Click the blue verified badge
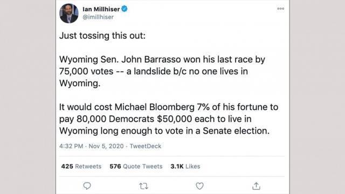345x194 pixels. pos(125,9)
